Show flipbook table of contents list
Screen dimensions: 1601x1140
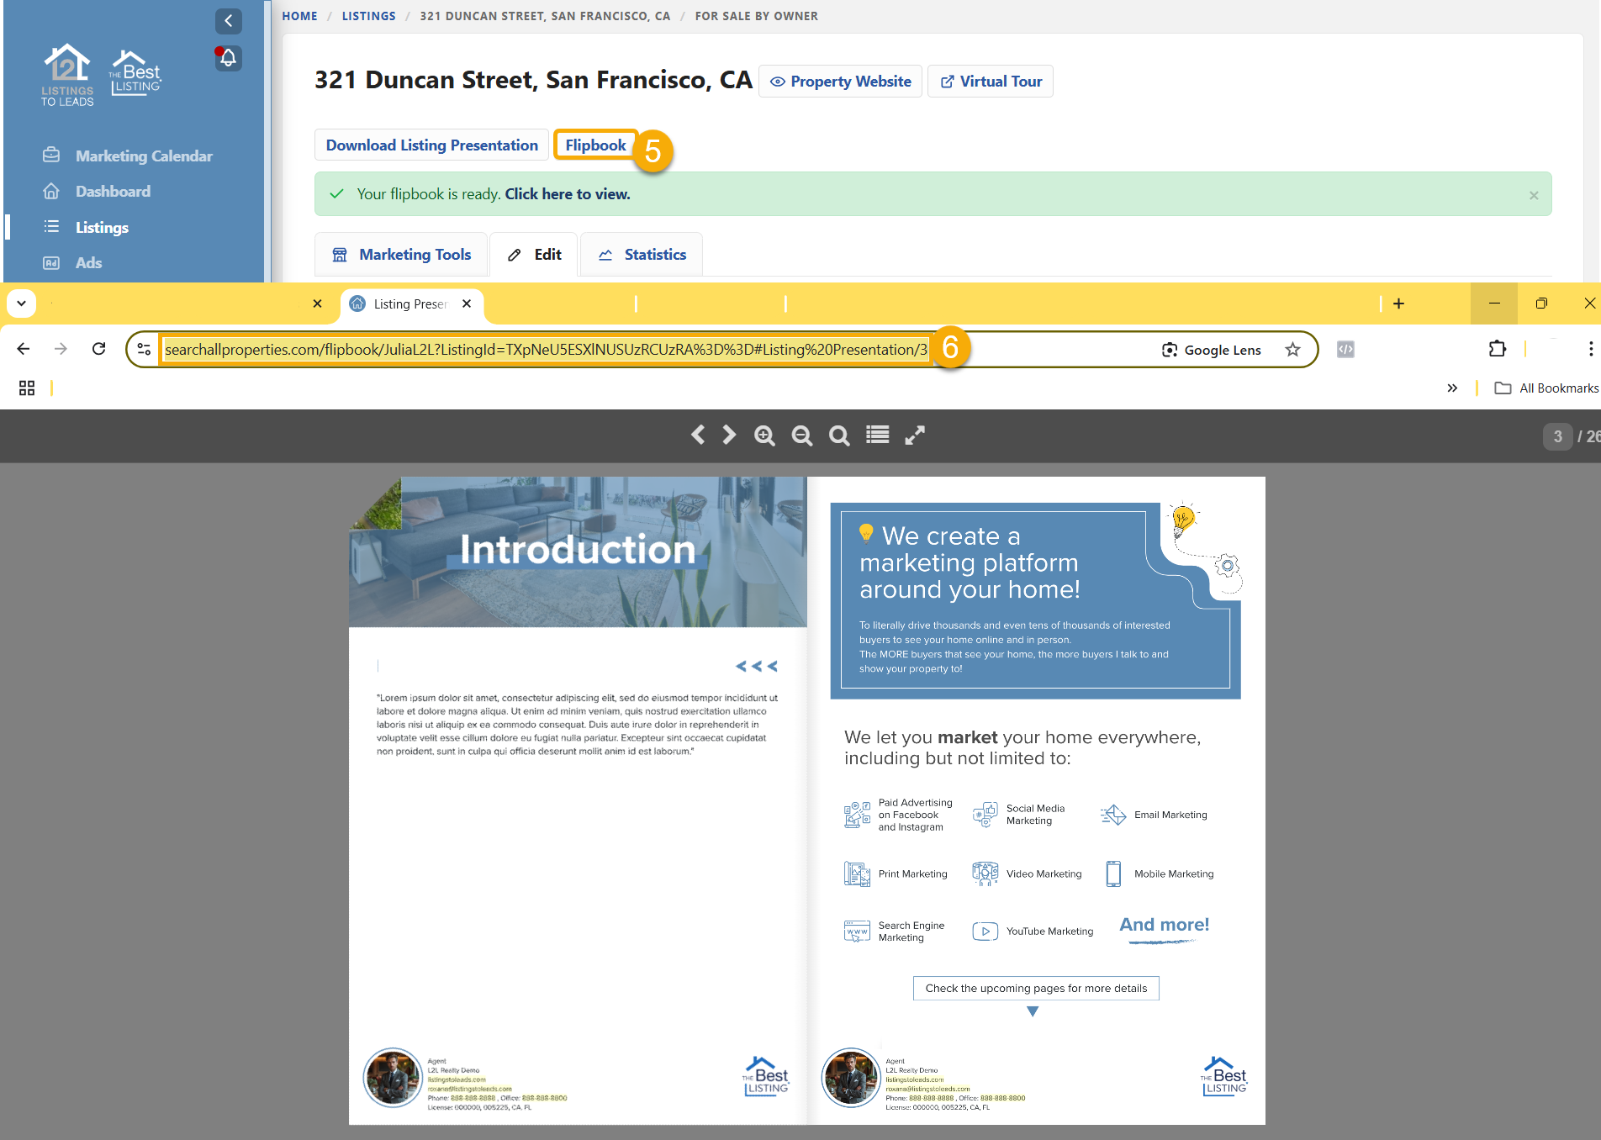coord(877,435)
